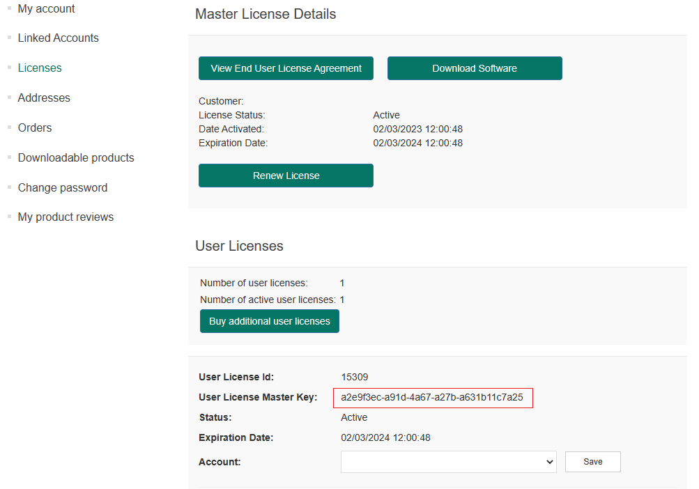Open Addresses from the sidebar

pos(44,98)
